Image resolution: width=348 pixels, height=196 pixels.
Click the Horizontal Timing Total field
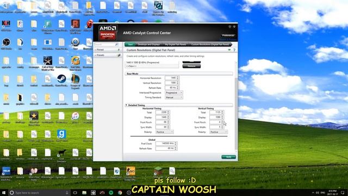click(x=163, y=113)
